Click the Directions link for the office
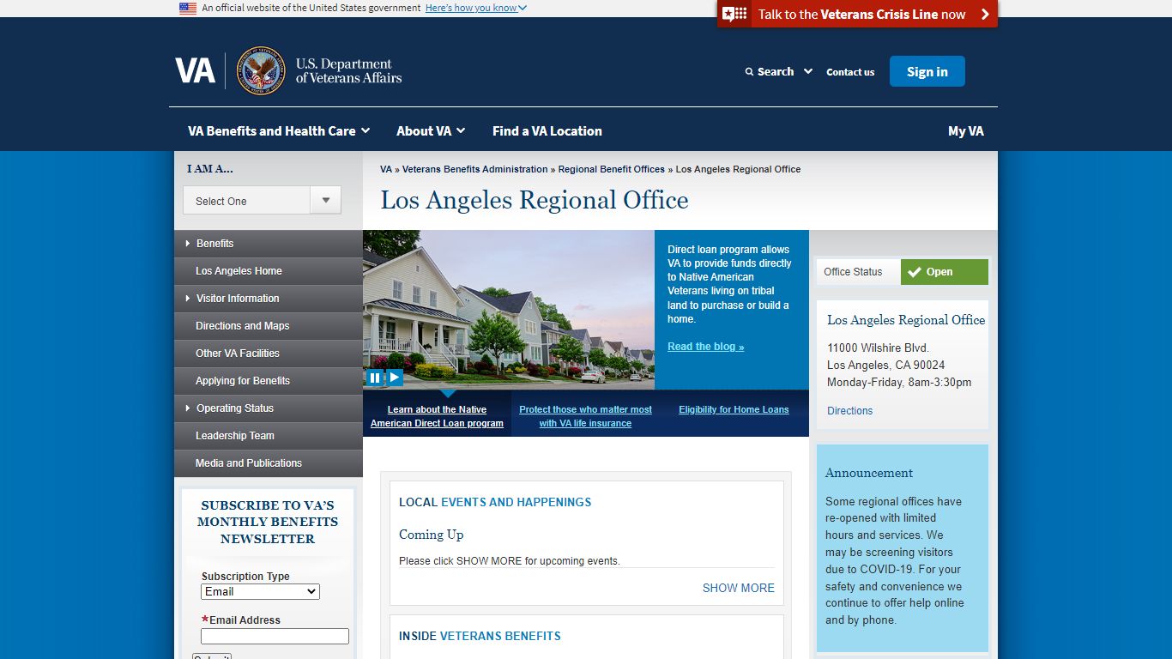This screenshot has width=1172, height=659. (850, 411)
